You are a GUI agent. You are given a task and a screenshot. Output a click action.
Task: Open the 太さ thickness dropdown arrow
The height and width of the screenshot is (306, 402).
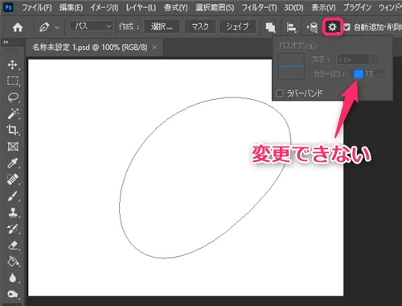point(375,60)
